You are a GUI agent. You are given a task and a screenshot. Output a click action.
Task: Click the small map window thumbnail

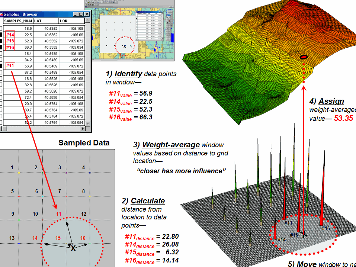[x=129, y=30]
